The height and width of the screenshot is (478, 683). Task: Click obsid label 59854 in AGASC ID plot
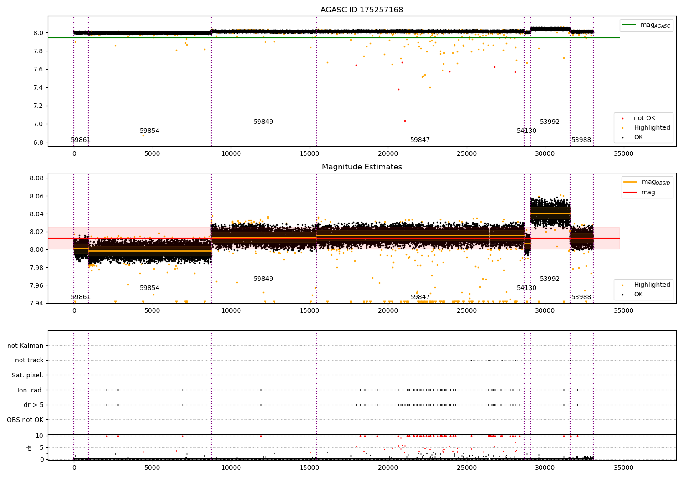[150, 131]
